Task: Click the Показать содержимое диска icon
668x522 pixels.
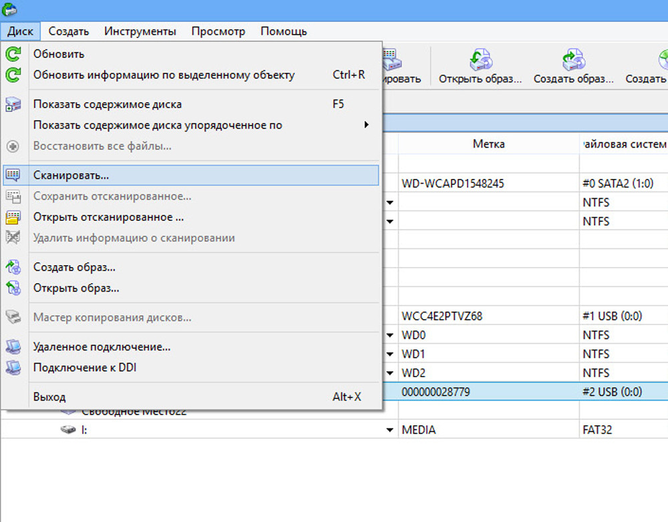Action: click(x=13, y=104)
